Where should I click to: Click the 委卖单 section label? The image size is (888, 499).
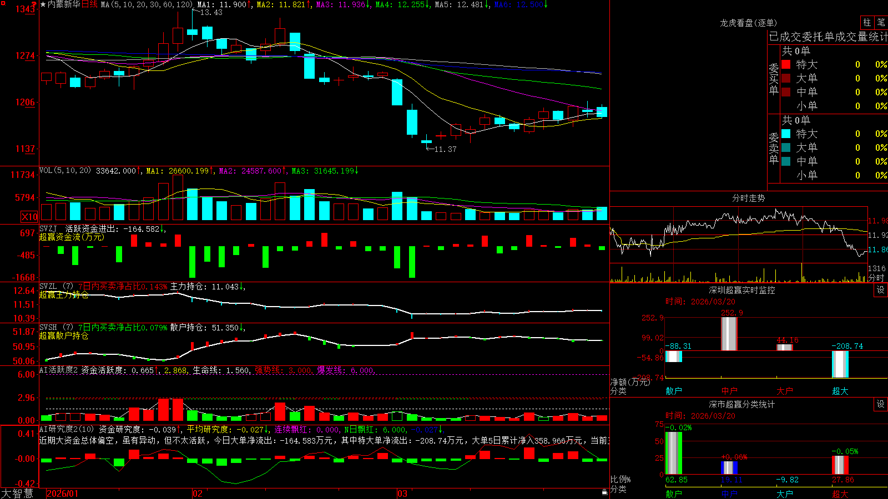point(774,148)
